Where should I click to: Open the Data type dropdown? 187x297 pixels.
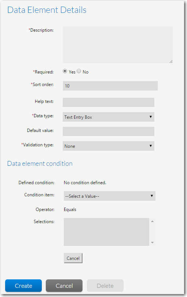(109, 117)
